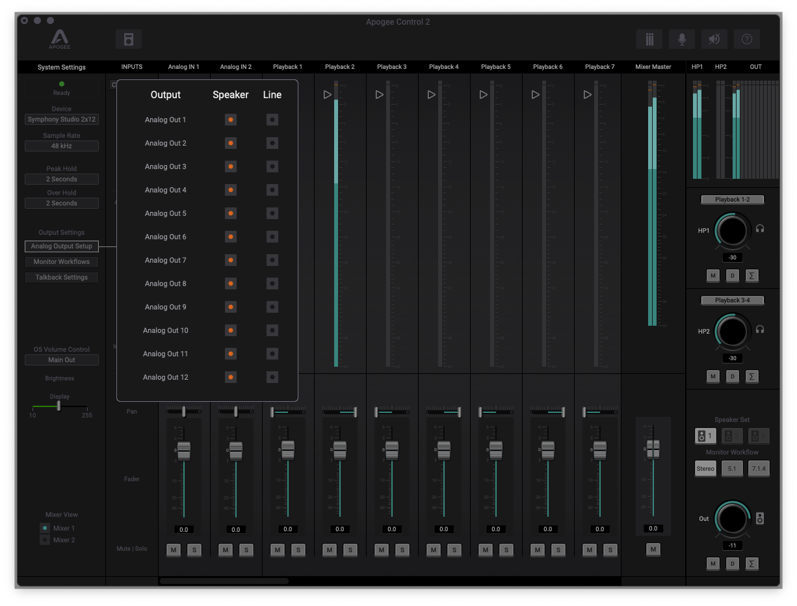Solo the Playback 4 channel
This screenshot has height=606, width=797.
(454, 550)
